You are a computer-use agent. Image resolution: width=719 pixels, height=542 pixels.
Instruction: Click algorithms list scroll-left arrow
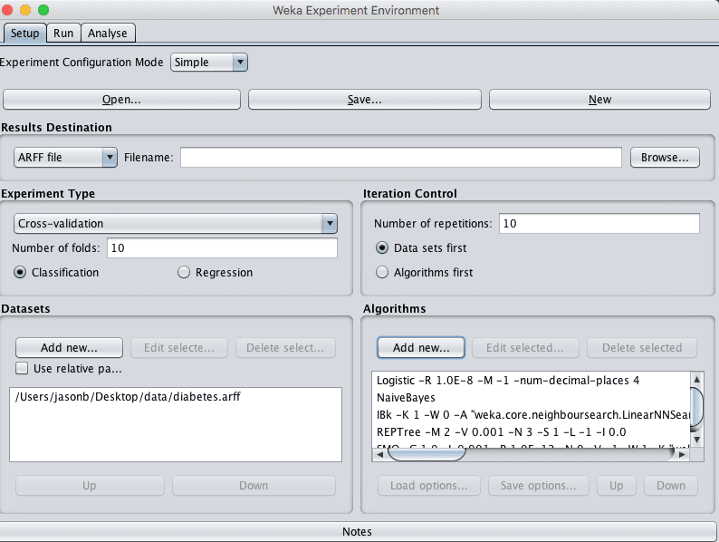[380, 454]
